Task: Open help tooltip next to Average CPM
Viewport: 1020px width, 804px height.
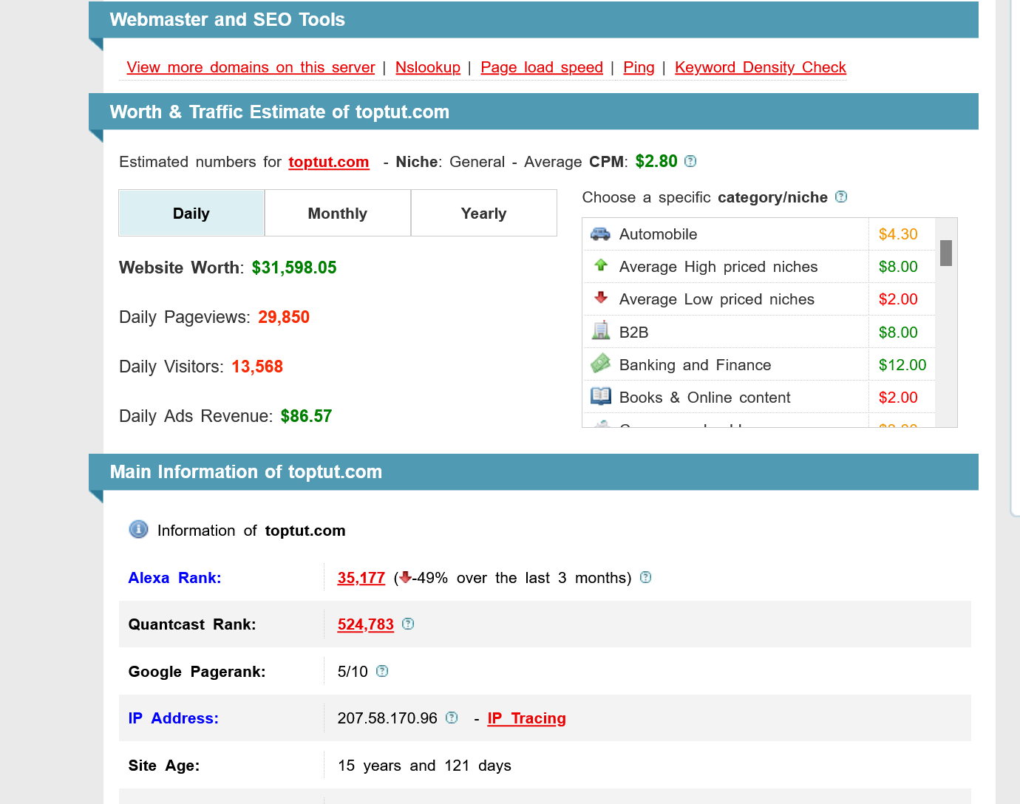Action: (x=690, y=160)
